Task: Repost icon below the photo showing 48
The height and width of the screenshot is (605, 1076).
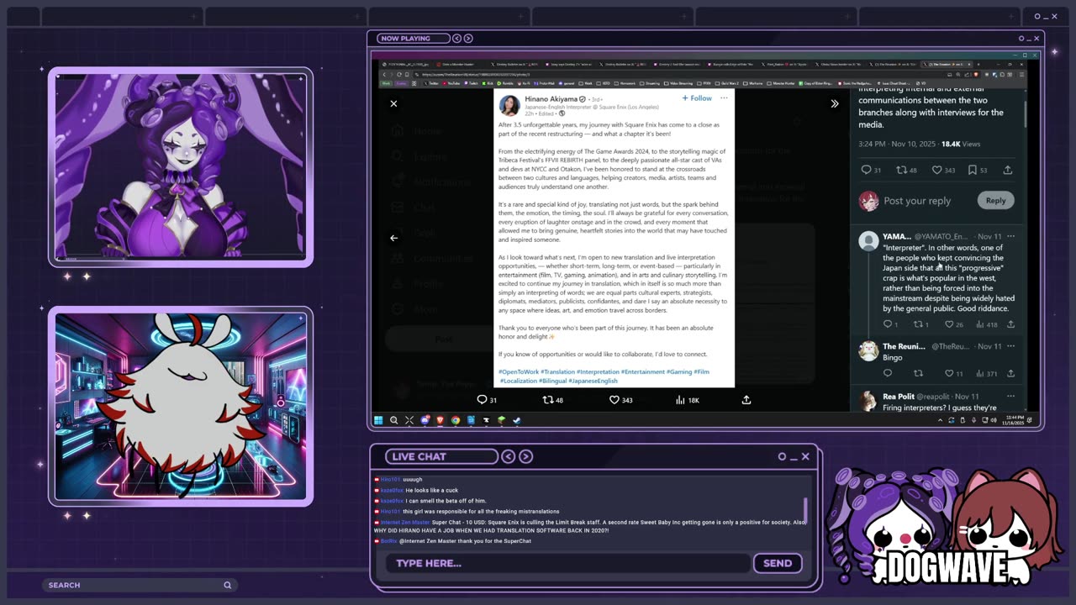Action: [547, 400]
